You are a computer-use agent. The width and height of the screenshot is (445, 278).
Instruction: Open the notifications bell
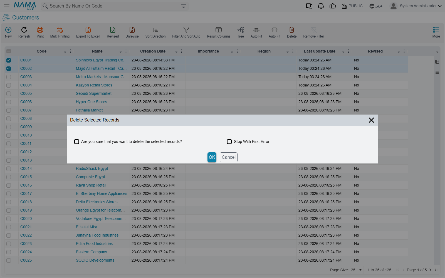321,6
